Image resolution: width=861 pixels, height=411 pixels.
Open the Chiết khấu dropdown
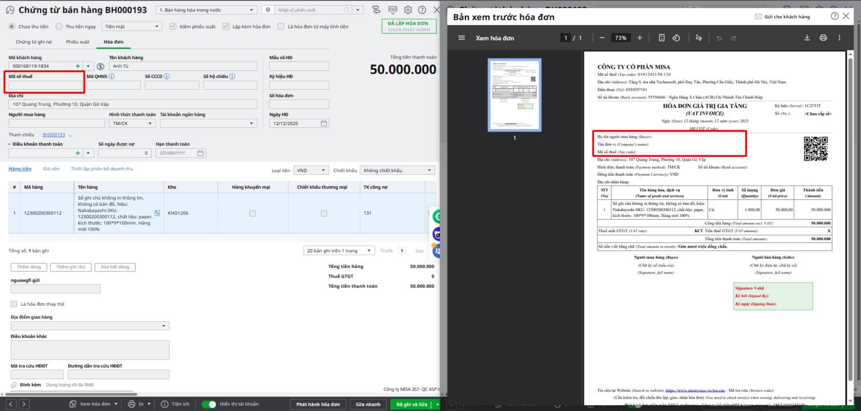(397, 170)
